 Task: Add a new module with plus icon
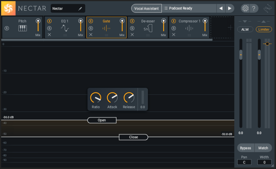click(230, 27)
